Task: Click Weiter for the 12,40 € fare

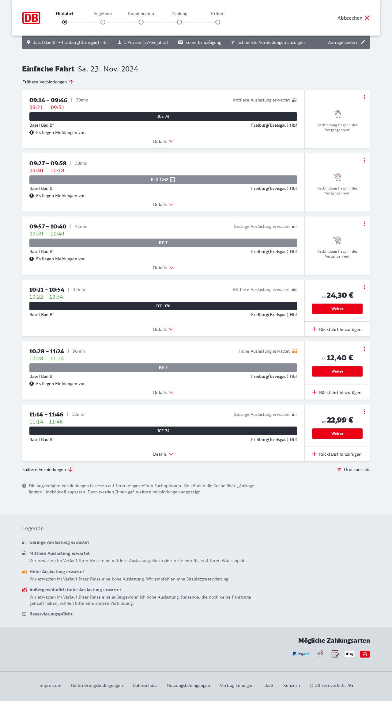Action: pos(337,371)
